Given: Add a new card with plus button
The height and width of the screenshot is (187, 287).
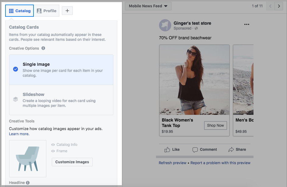Looking at the screenshot, I should click(67, 11).
